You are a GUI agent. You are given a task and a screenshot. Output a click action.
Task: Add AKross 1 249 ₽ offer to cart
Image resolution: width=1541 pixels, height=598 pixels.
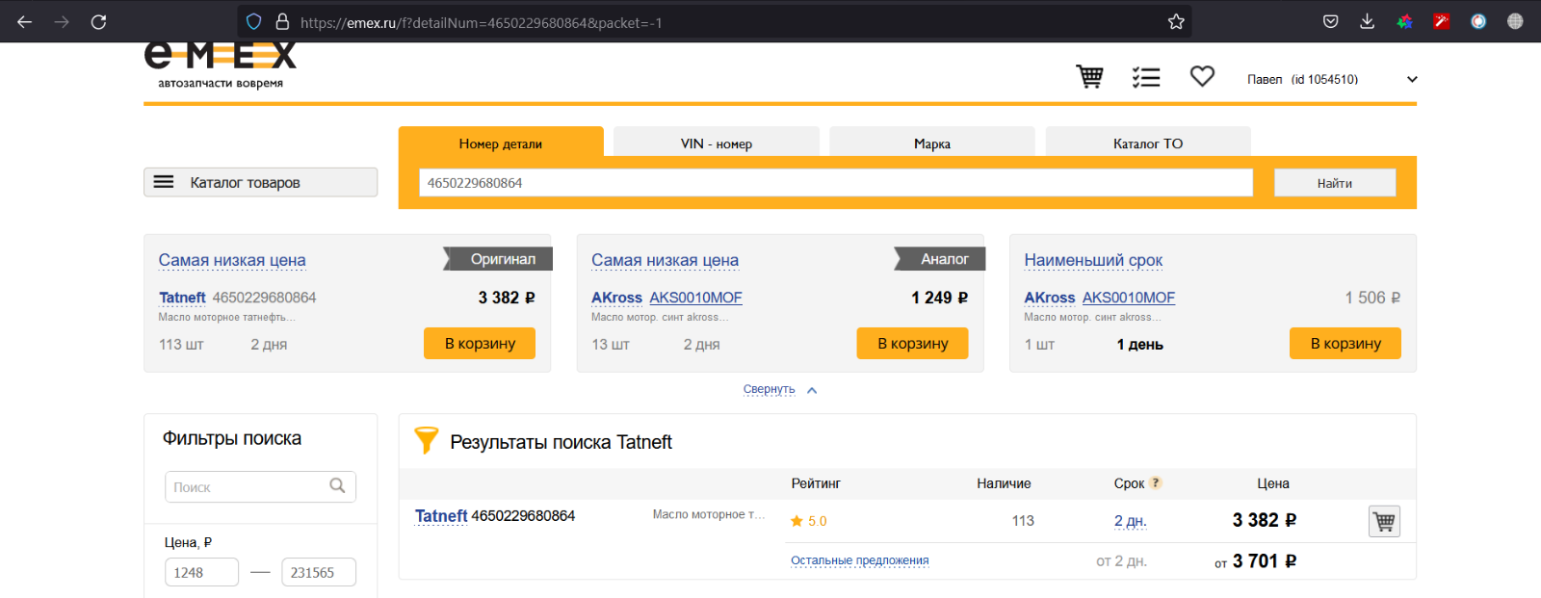point(913,344)
